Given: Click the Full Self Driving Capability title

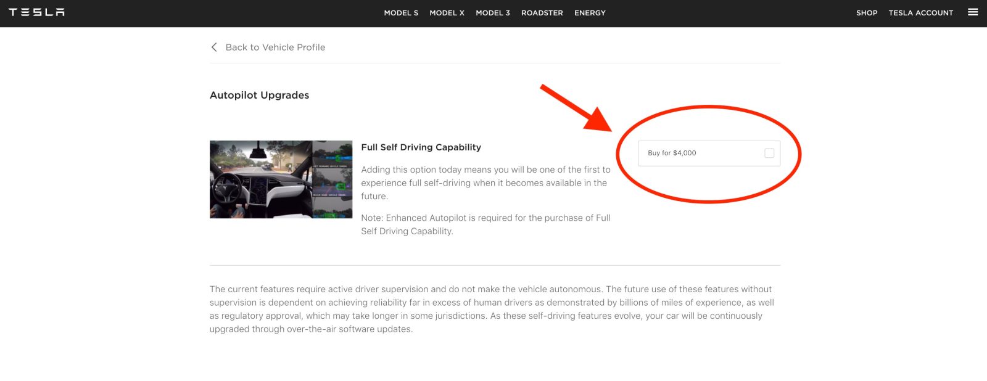Looking at the screenshot, I should 421,147.
